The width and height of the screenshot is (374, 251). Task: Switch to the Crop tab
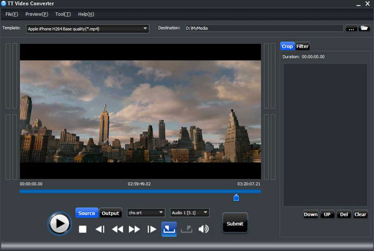click(288, 46)
